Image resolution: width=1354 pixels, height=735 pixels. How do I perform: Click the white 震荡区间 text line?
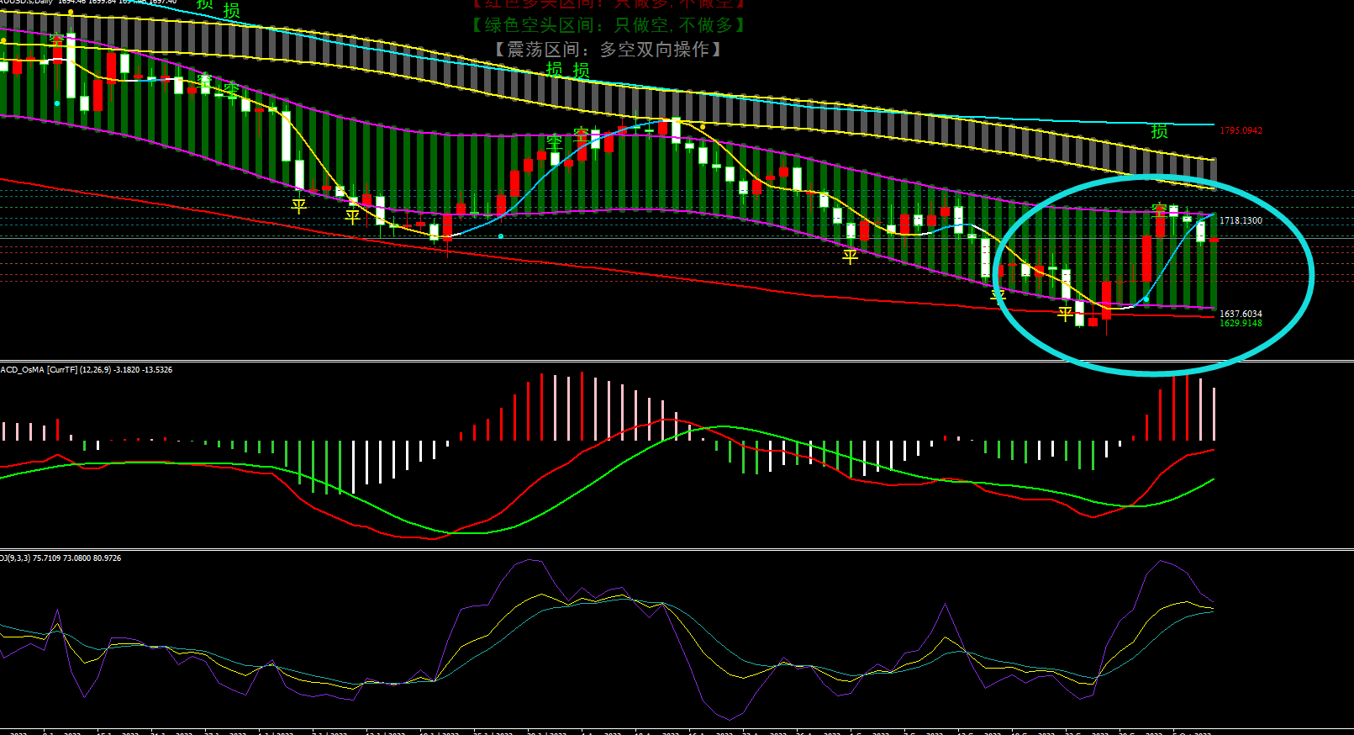click(x=609, y=50)
